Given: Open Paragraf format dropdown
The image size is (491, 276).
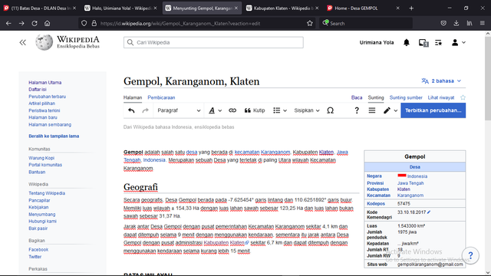Looking at the screenshot, I should (179, 110).
